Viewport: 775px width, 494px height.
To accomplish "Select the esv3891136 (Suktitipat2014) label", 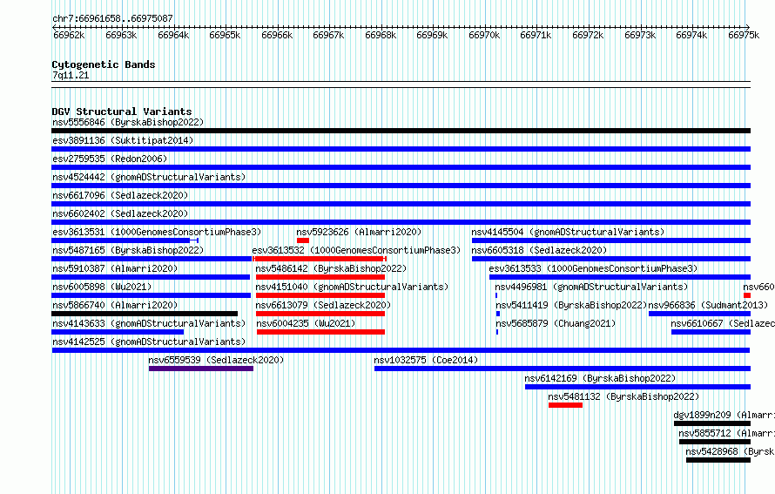I will tap(123, 140).
